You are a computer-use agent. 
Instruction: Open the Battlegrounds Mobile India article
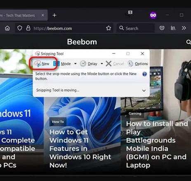[x=157, y=144]
